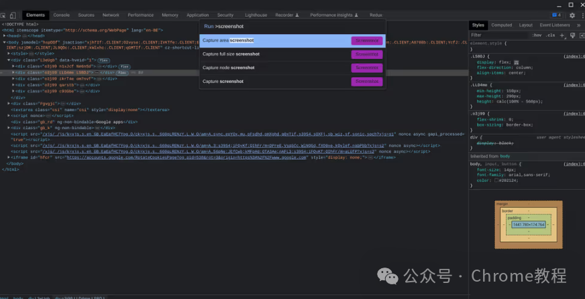
Task: Open the Performance tab
Action: pos(141,15)
